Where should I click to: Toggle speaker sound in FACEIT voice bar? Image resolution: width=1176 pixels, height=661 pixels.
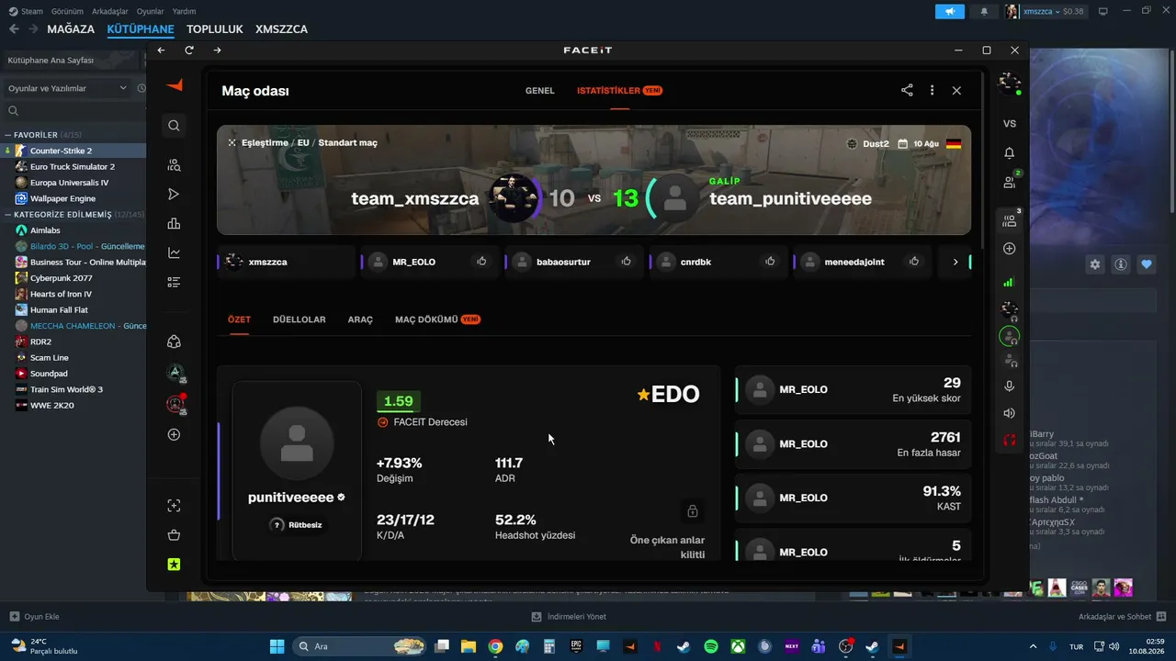[1010, 413]
